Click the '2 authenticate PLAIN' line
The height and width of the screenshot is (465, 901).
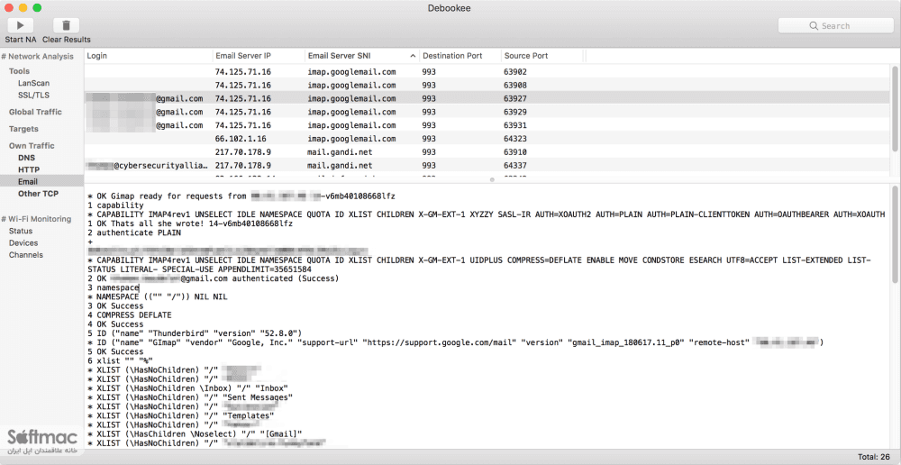pos(134,232)
